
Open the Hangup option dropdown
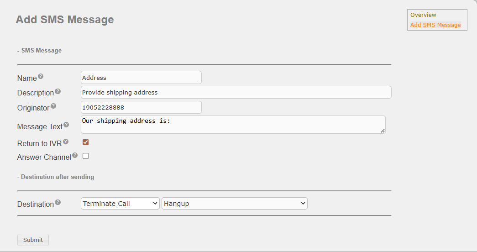tap(235, 204)
